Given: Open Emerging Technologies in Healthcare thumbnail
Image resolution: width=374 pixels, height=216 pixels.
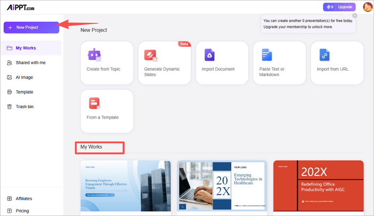Looking at the screenshot, I should pos(222,186).
